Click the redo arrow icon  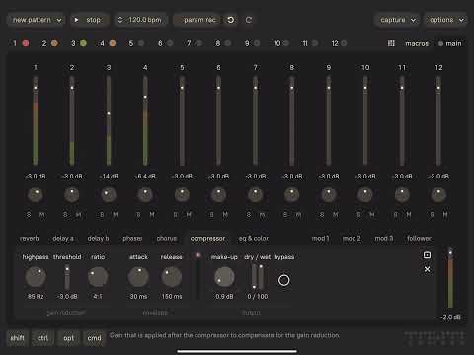coord(249,20)
